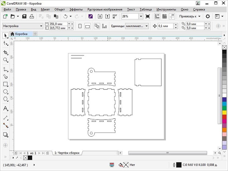Expand toolbox overflow chevrons
This screenshot has width=228, height=171.
(x=5, y=157)
